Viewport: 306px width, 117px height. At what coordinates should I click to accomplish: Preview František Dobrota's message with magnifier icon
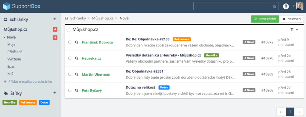tap(77, 42)
